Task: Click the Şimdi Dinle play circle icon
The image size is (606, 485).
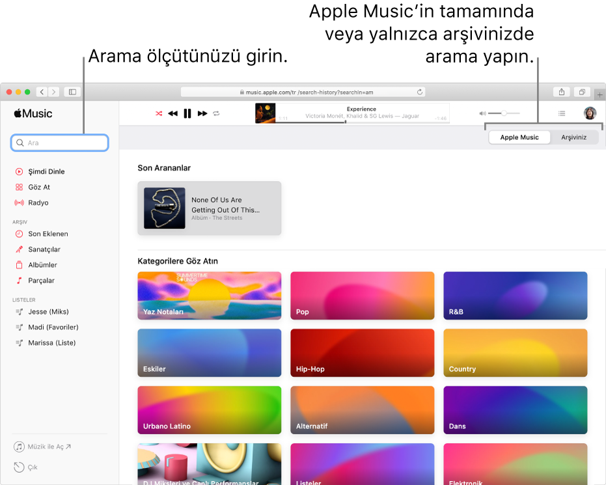Action: click(x=19, y=172)
